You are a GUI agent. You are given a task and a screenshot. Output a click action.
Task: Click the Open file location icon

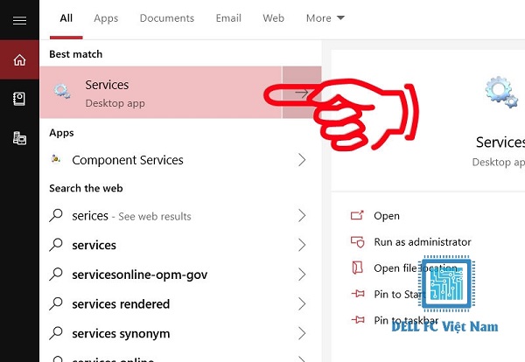click(357, 268)
